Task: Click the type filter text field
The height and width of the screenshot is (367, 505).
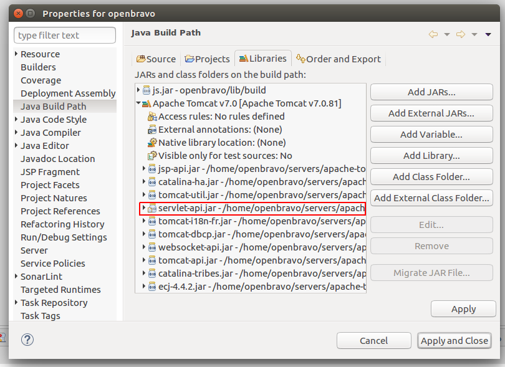Action: 65,36
